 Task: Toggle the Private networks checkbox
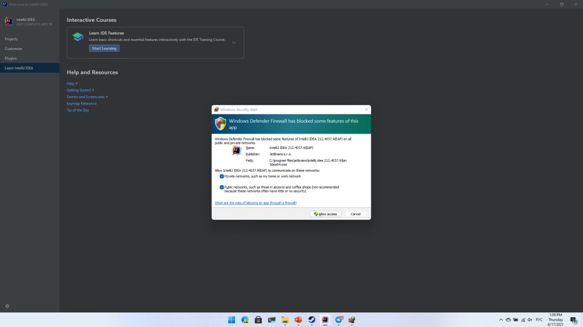coord(222,176)
